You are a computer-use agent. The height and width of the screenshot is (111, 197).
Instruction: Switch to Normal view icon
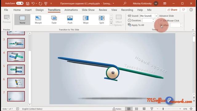pyautogui.click(x=129, y=109)
